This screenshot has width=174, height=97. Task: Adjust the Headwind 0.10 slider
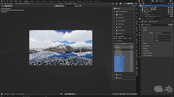click(124, 57)
